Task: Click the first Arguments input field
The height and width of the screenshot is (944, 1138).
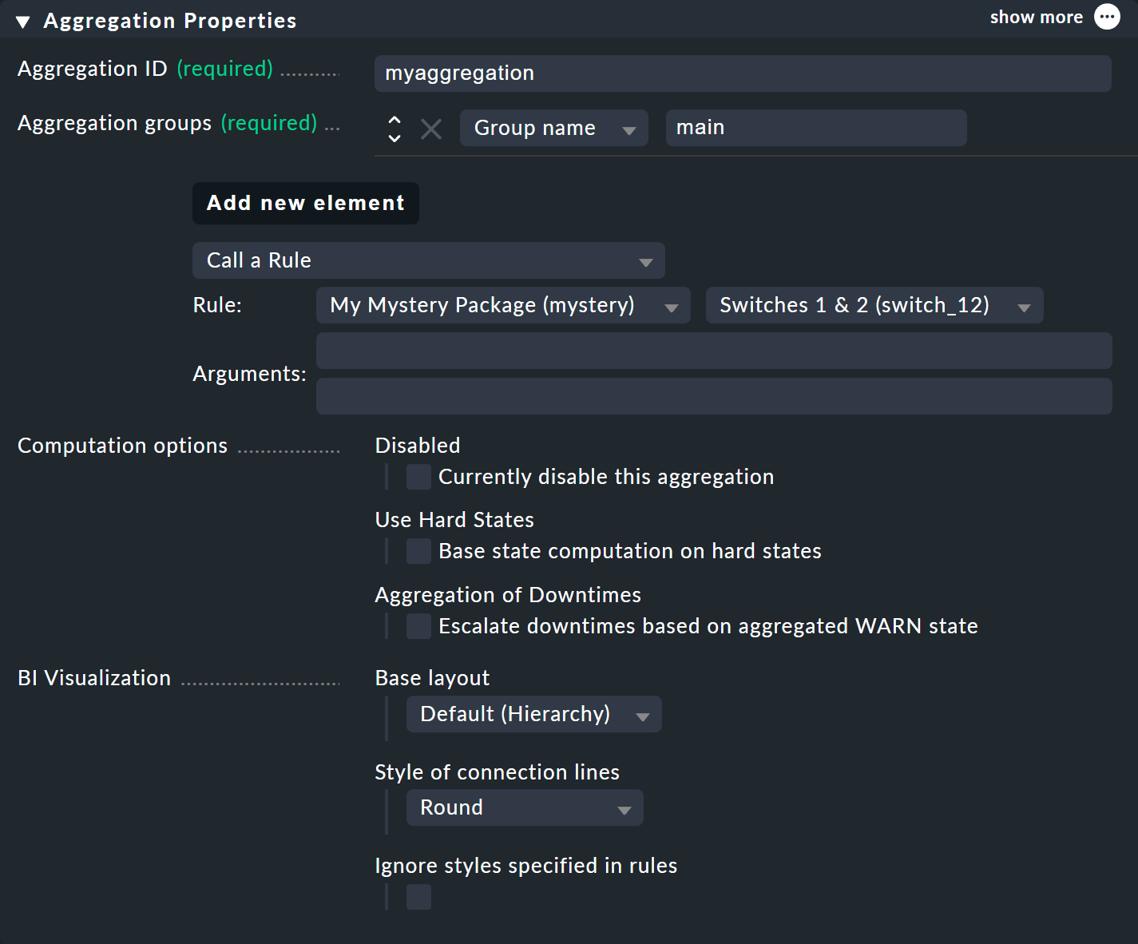Action: [714, 351]
